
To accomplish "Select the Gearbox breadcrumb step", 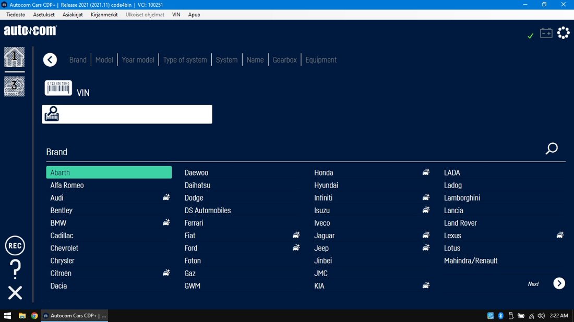I will [x=284, y=60].
